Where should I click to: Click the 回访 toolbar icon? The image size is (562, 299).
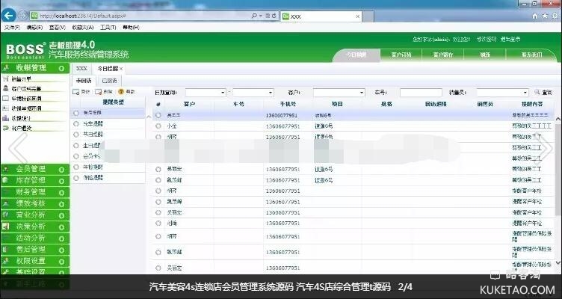75,92
